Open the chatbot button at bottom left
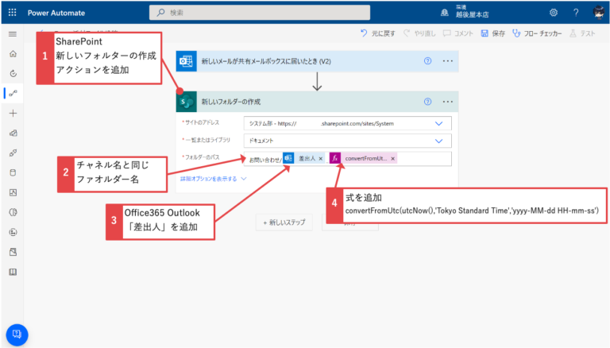 click(x=17, y=333)
